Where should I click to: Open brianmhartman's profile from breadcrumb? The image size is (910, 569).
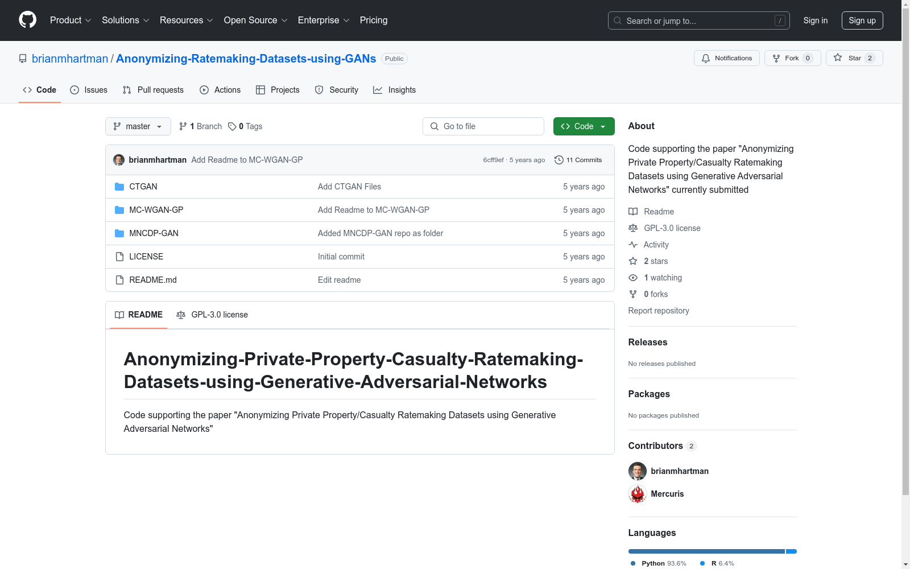70,59
